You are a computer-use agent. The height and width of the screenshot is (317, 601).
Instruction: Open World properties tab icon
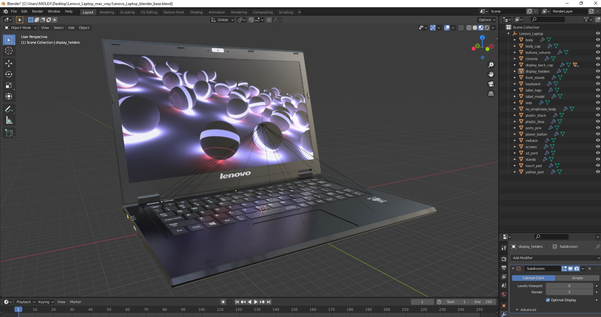click(x=504, y=294)
